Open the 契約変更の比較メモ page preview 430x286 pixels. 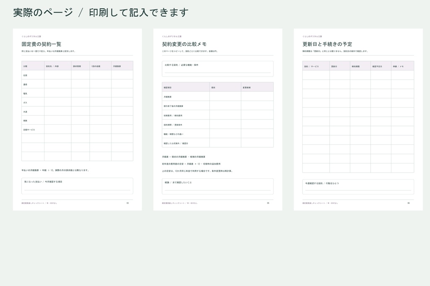coord(218,119)
